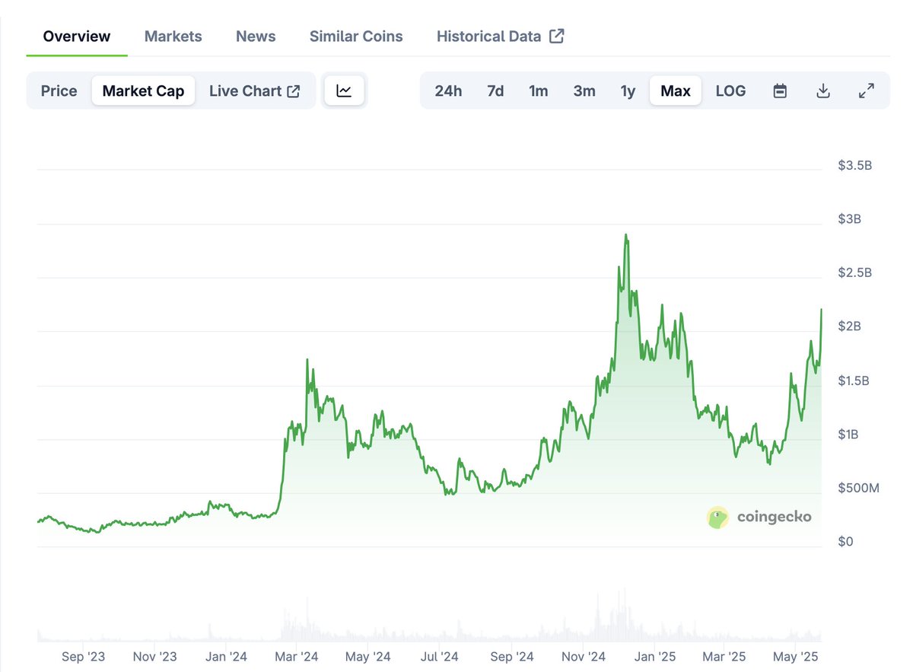This screenshot has width=913, height=672.
Task: Click the Jan '25 date label
Action: (655, 656)
